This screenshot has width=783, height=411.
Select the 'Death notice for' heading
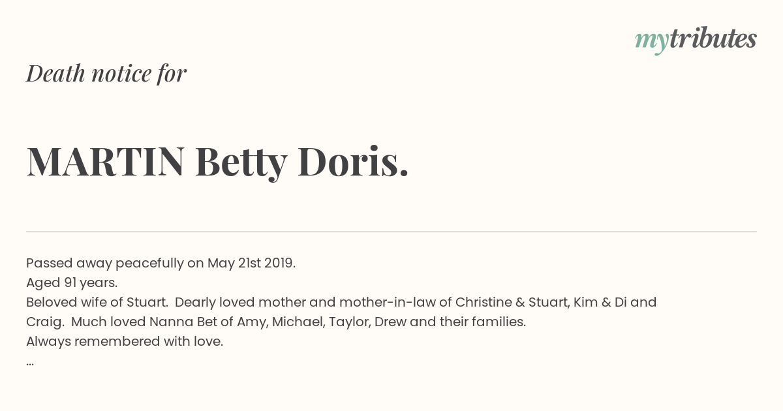106,73
